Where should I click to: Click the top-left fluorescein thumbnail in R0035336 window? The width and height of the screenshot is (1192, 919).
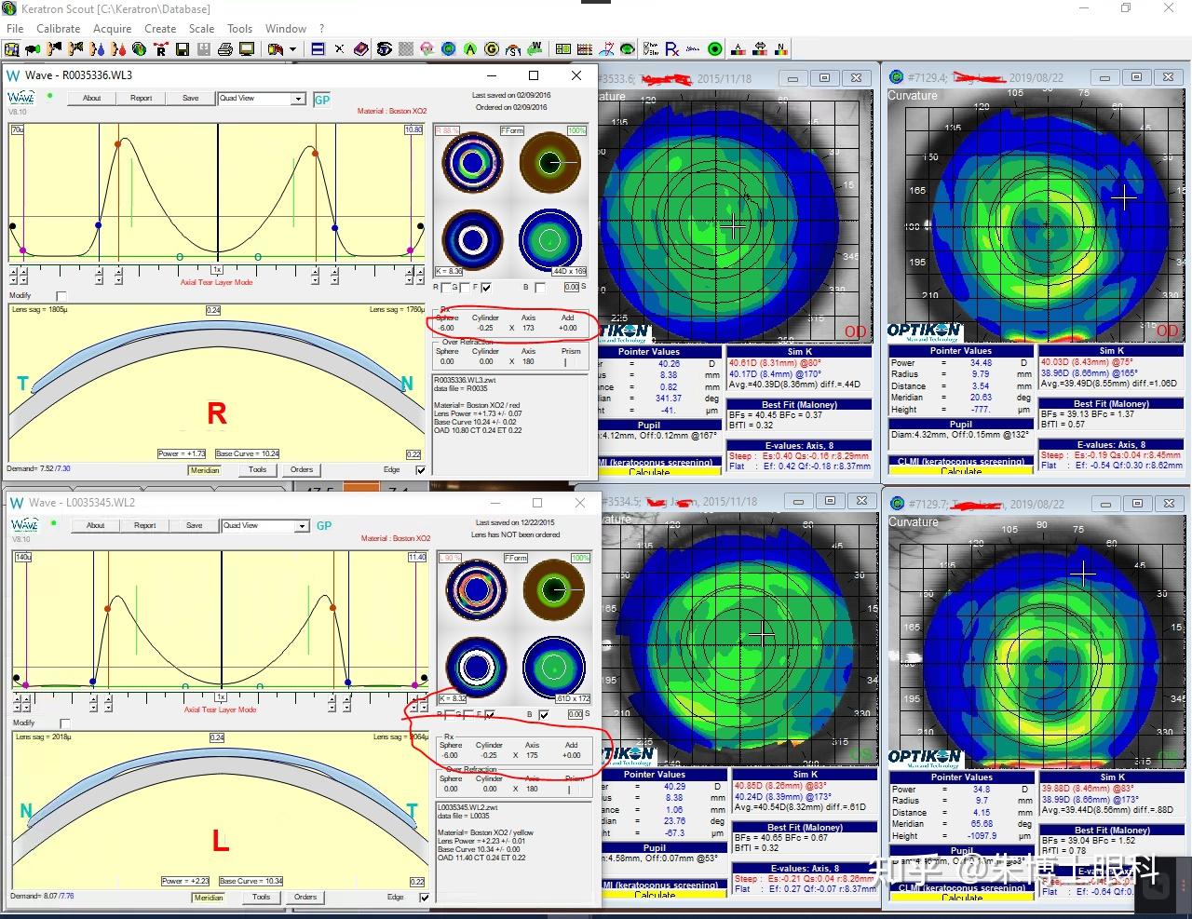click(x=473, y=162)
